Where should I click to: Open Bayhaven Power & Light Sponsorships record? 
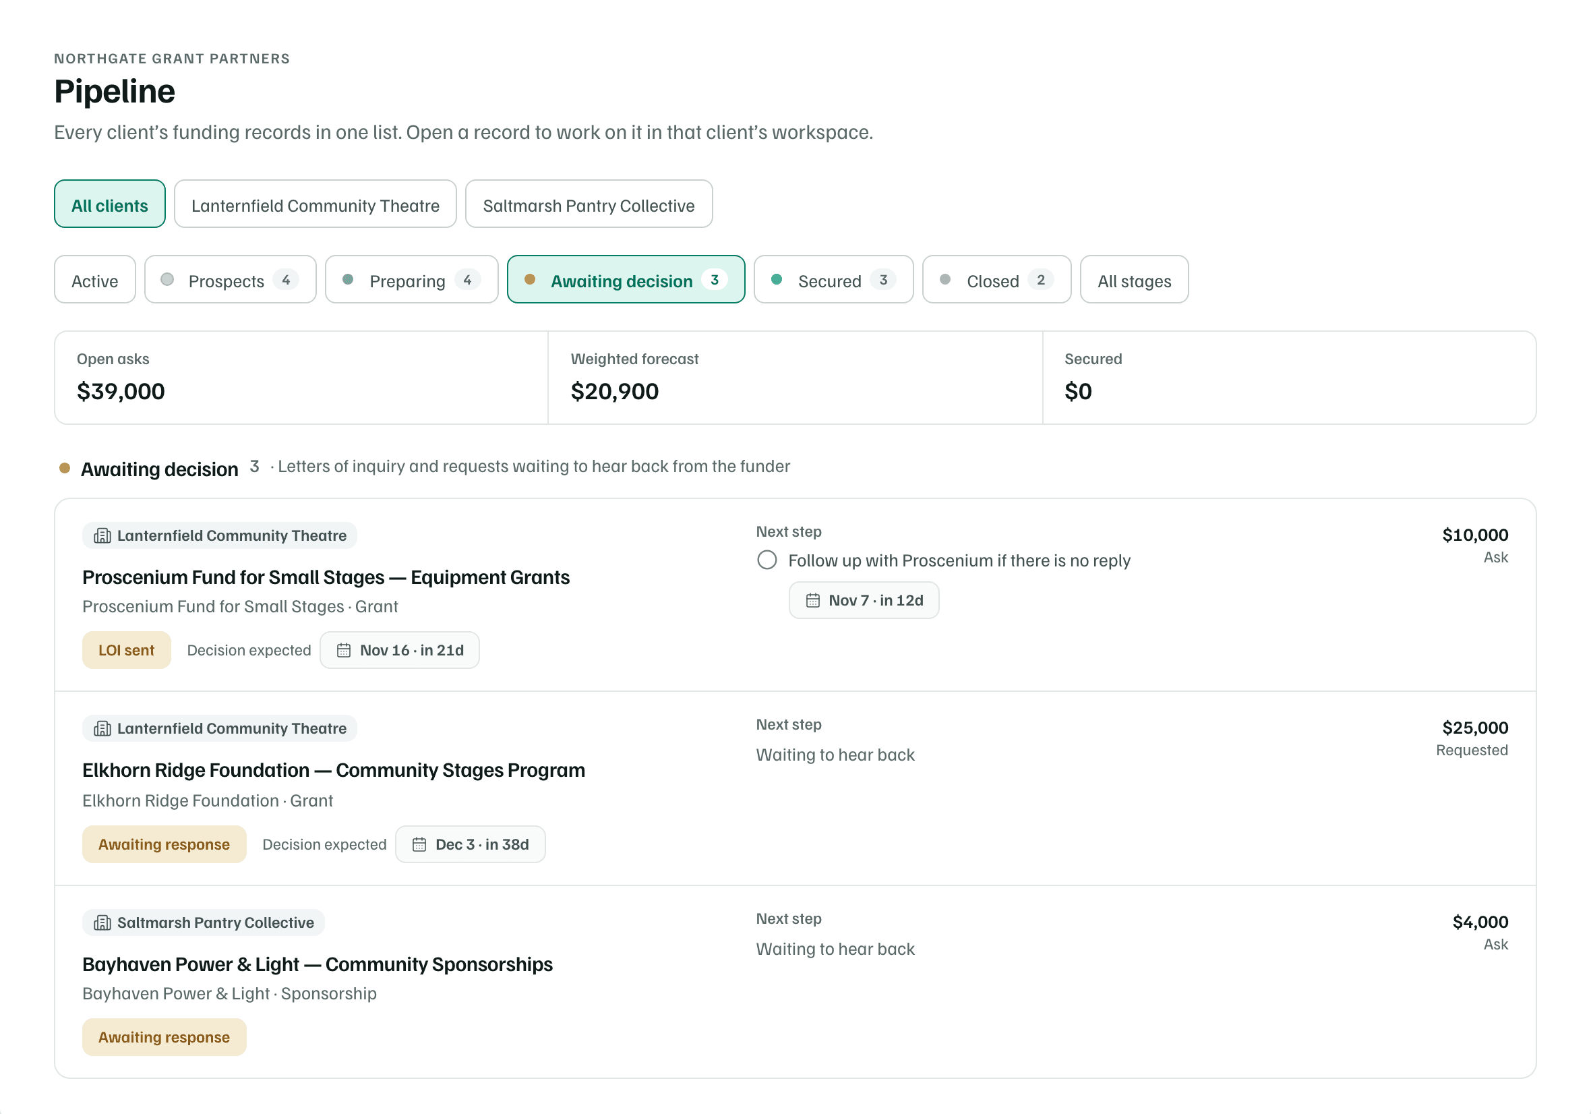point(318,964)
